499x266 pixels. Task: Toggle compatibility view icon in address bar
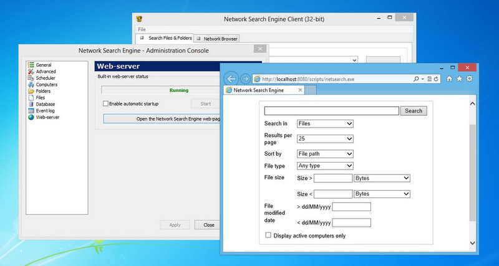coord(430,79)
